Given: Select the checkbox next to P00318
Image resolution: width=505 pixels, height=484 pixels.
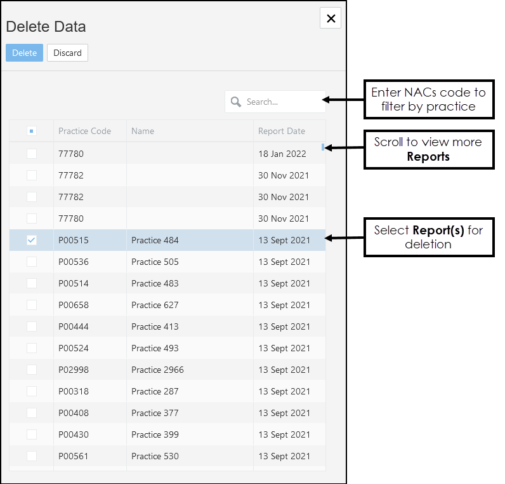Looking at the screenshot, I should click(32, 391).
